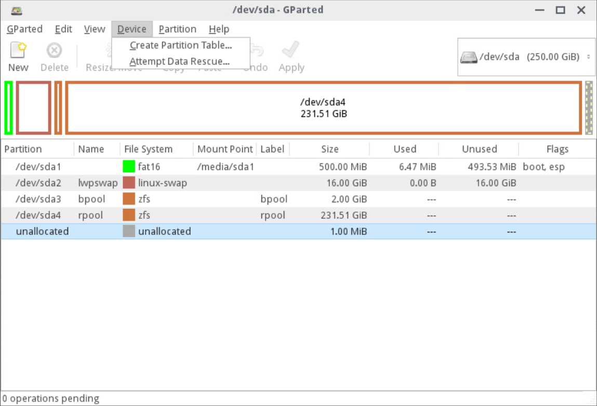Screen dimensions: 597x406
Task: Select the red swap block in disk graphic
Action: pyautogui.click(x=34, y=108)
